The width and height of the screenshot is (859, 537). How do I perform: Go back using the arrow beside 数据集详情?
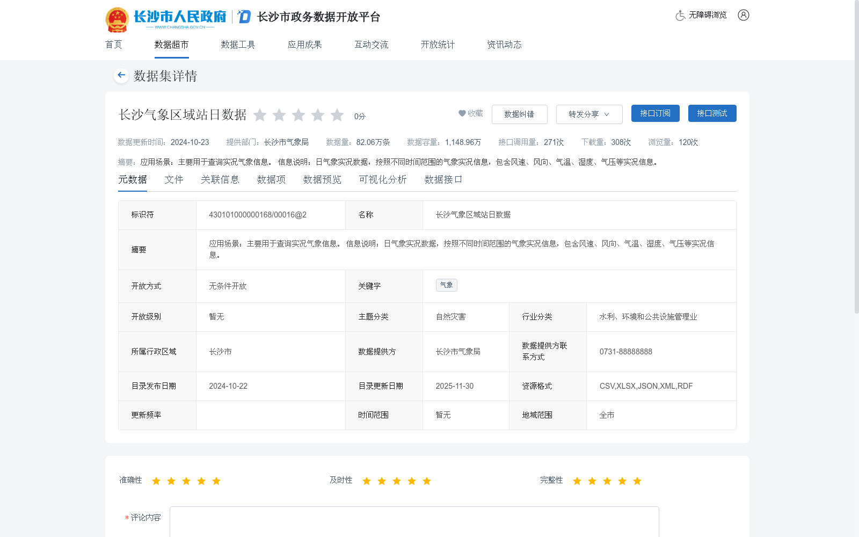coord(121,75)
